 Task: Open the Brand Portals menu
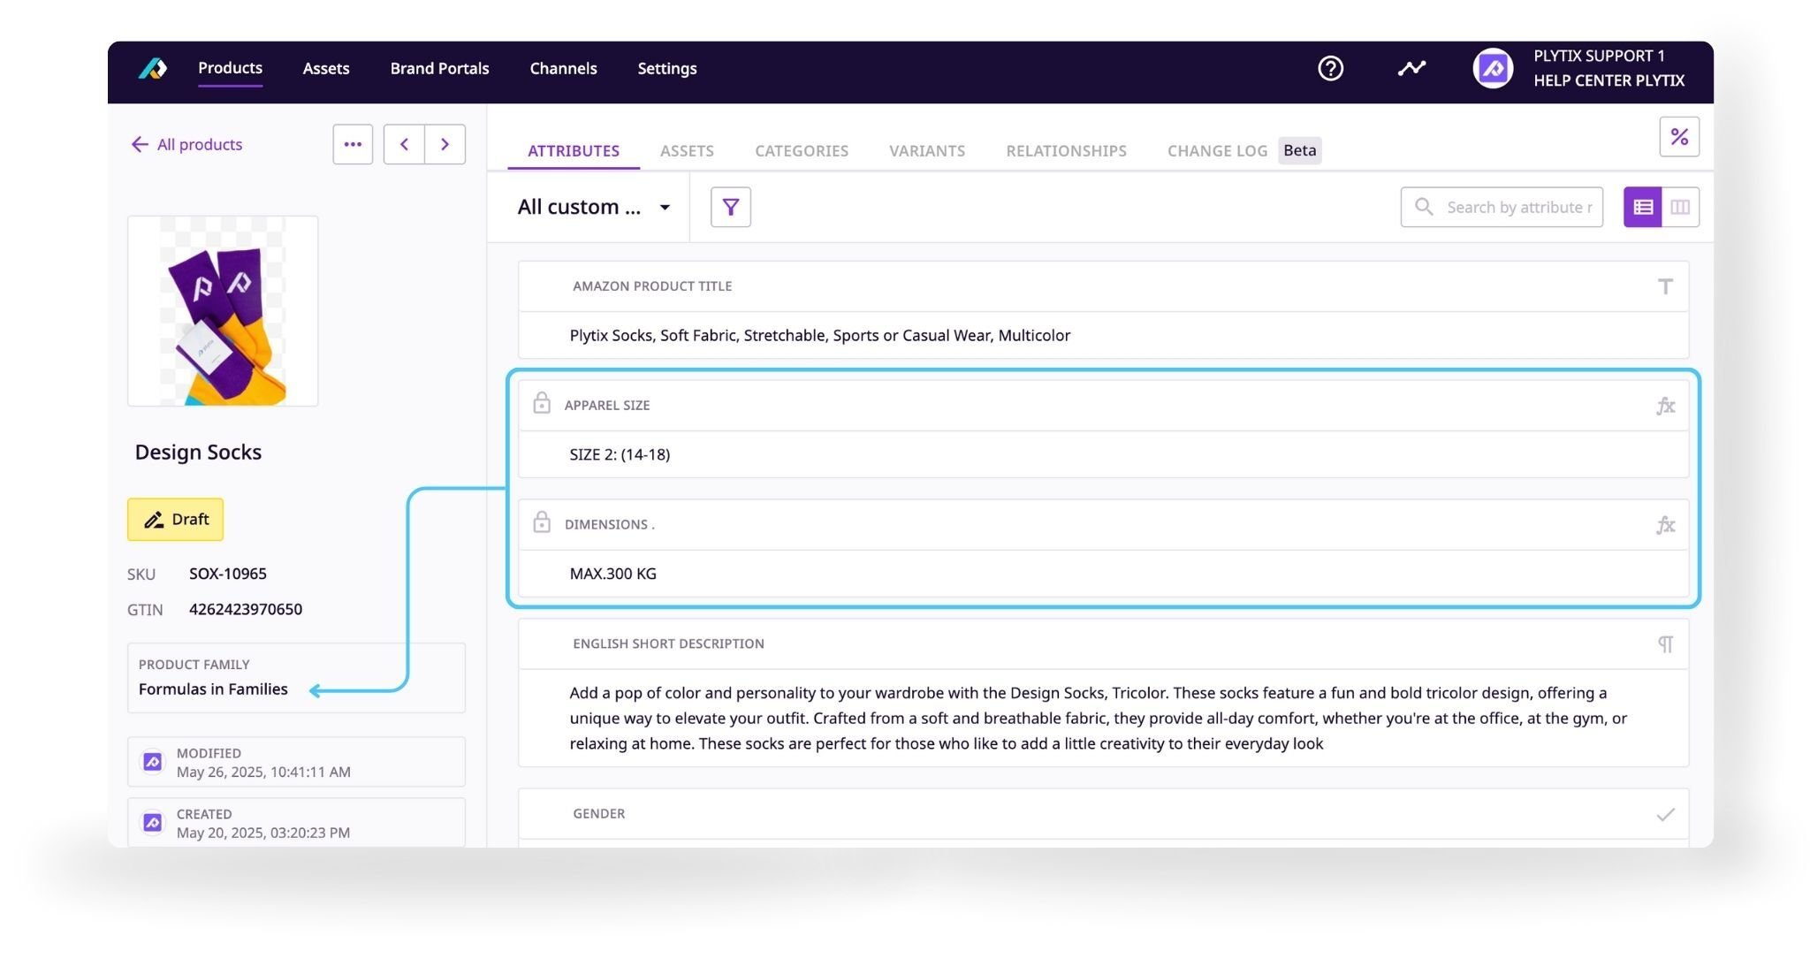pos(439,68)
